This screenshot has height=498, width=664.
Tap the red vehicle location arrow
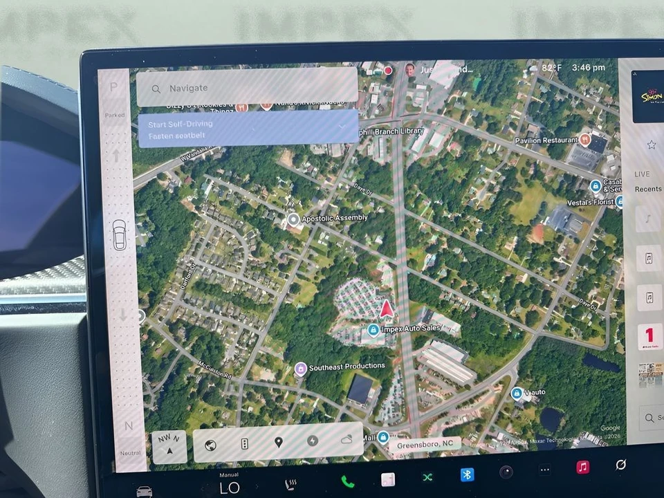pyautogui.click(x=386, y=308)
